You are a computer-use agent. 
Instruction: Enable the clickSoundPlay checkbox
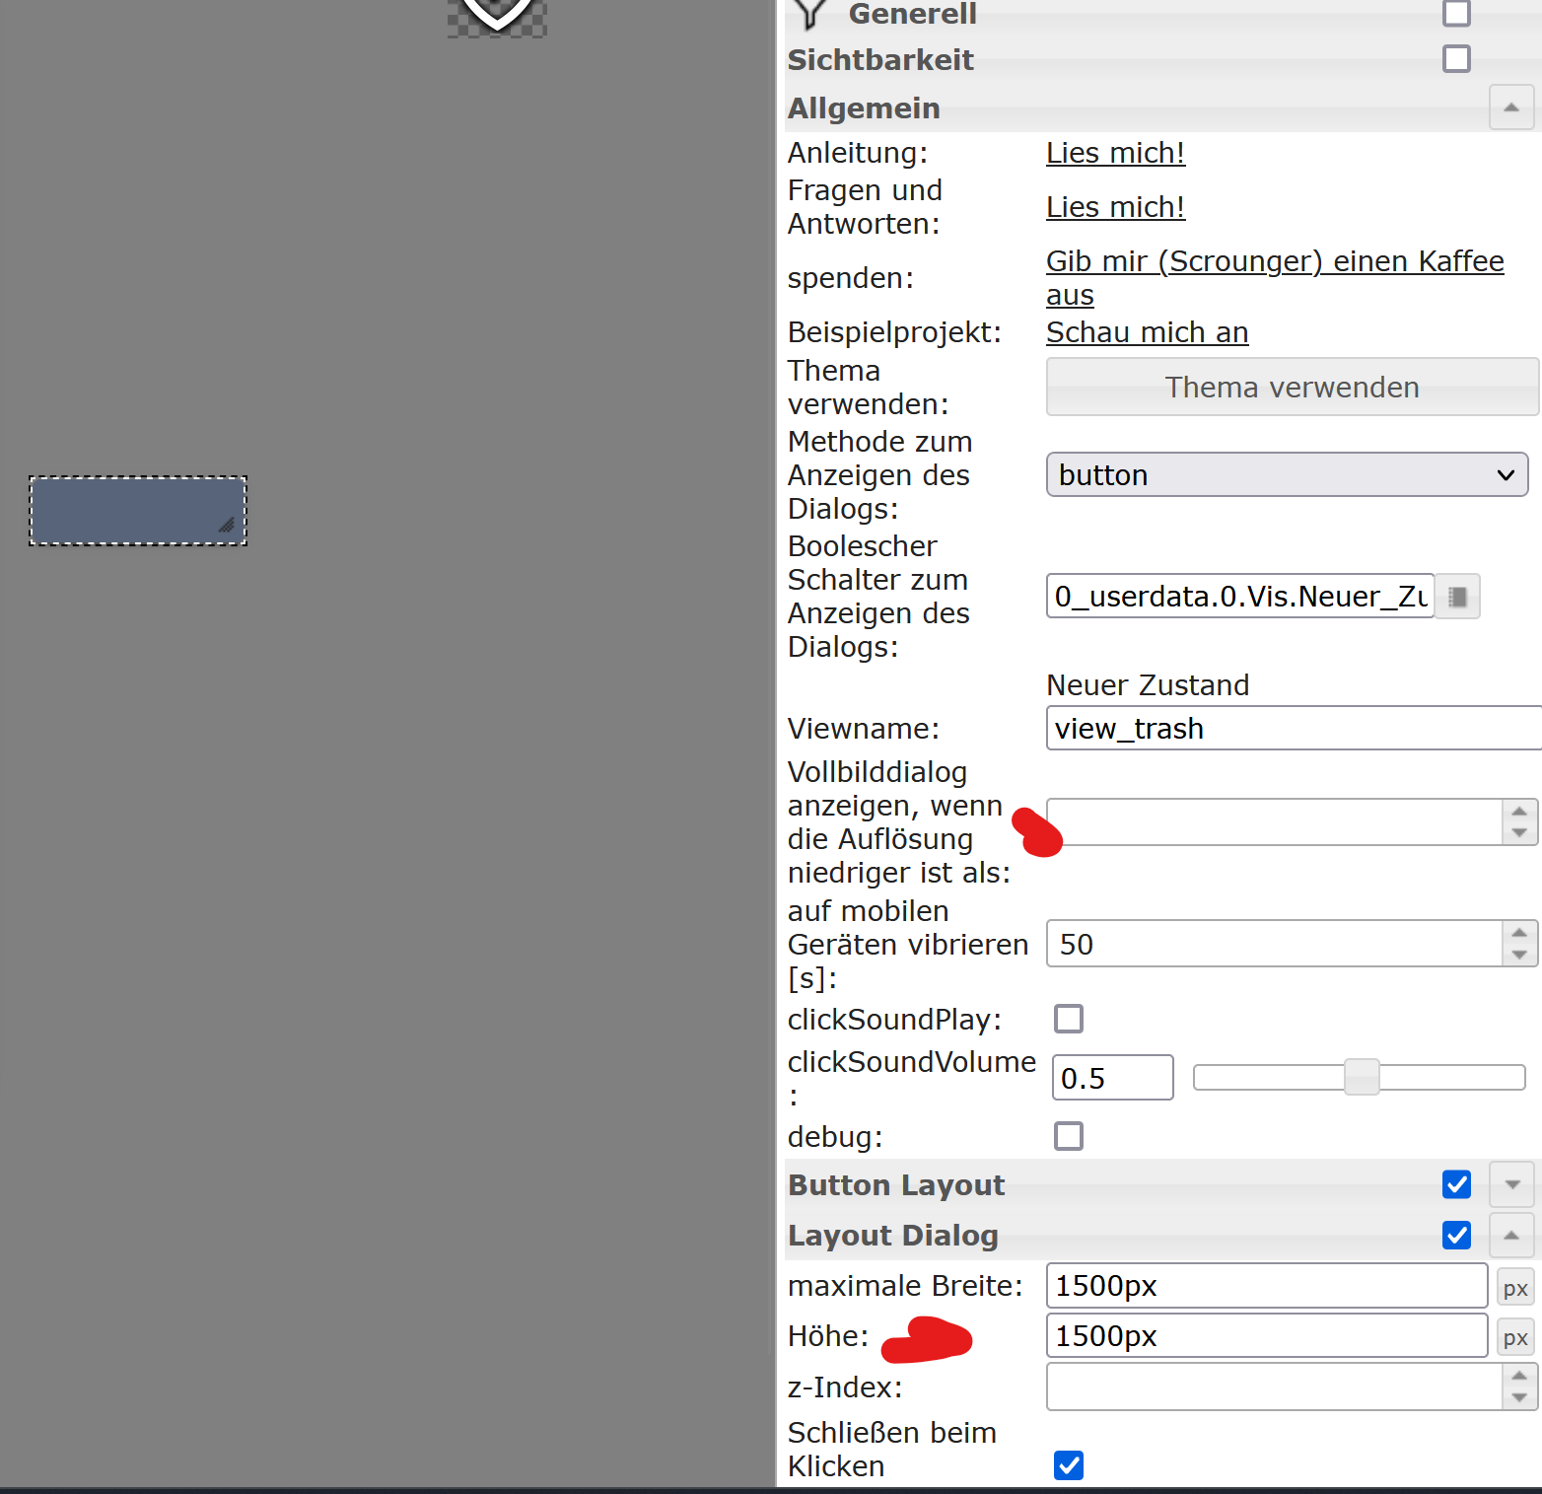tap(1069, 1019)
